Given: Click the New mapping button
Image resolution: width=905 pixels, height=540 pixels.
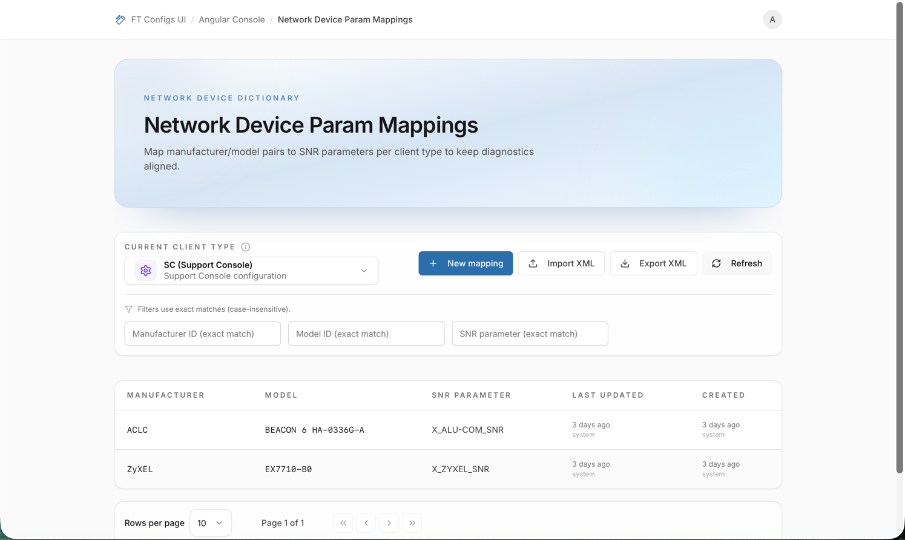Looking at the screenshot, I should tap(466, 263).
